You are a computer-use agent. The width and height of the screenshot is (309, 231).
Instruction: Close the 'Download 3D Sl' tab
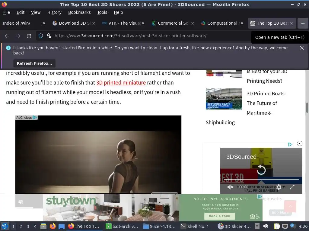94,23
